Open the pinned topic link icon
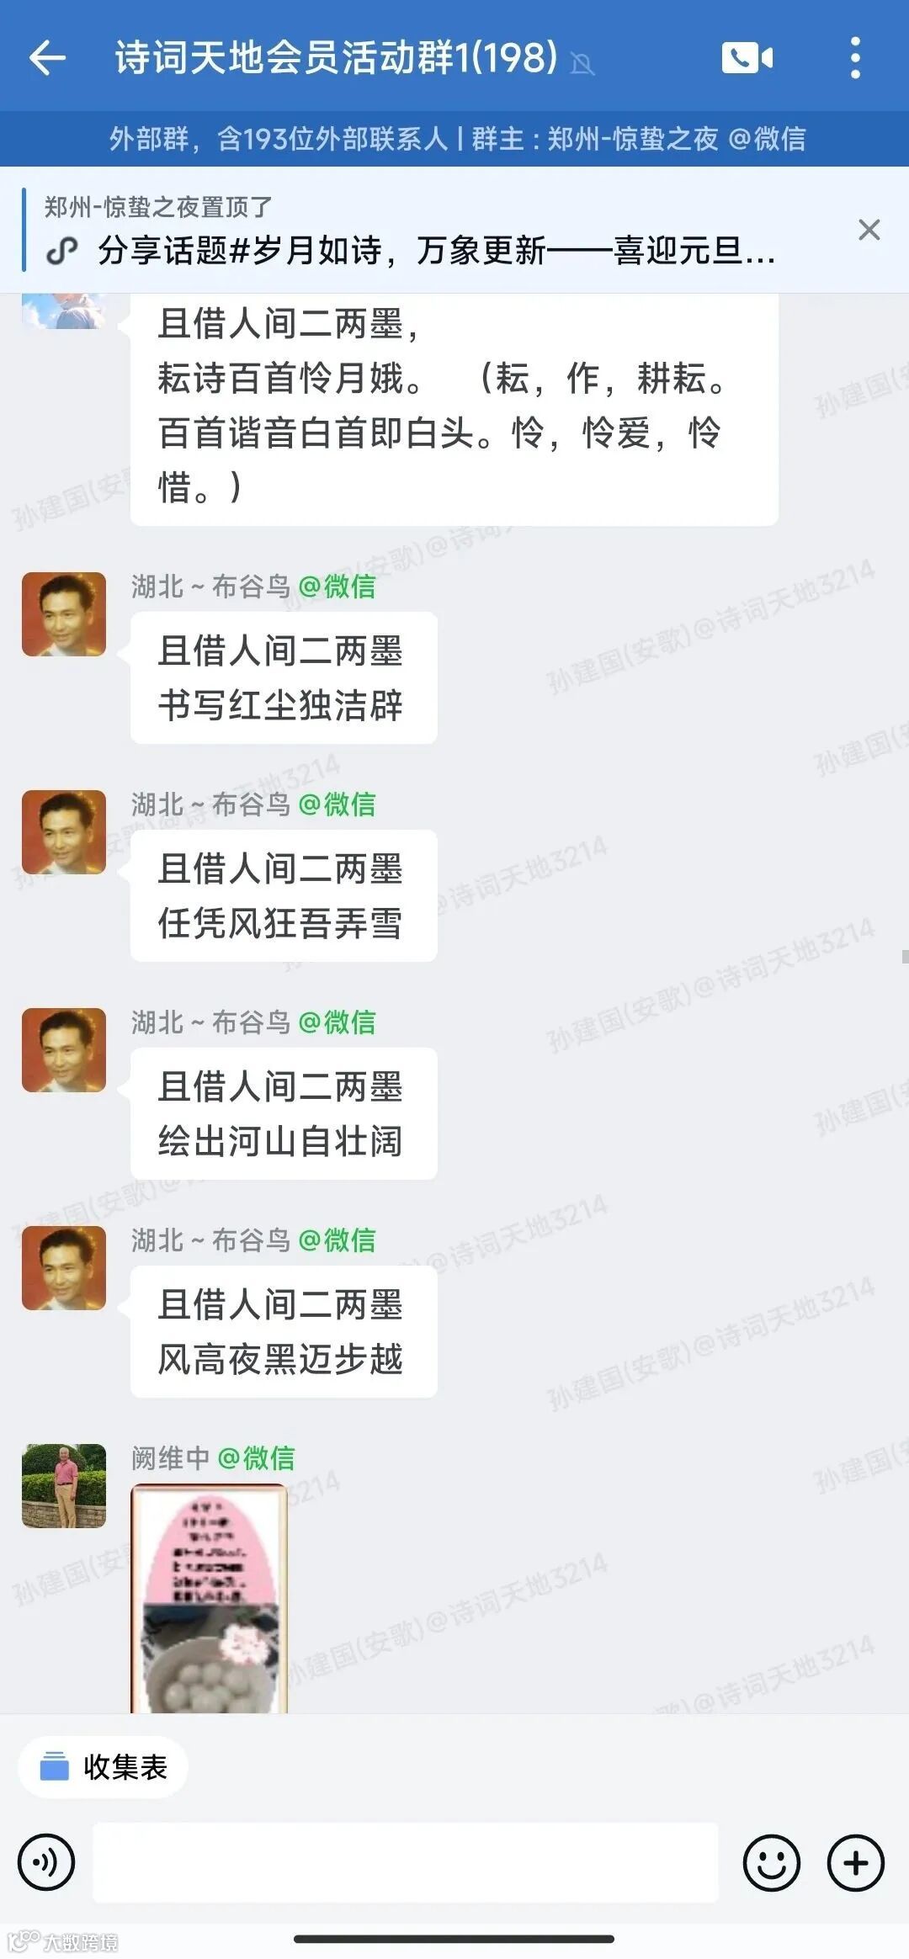 61,251
